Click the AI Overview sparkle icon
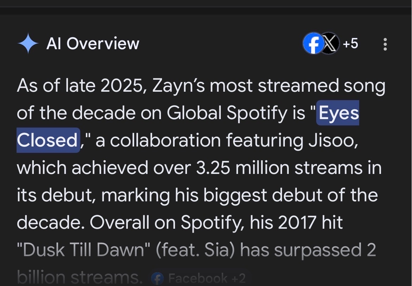The width and height of the screenshot is (412, 286). (28, 44)
